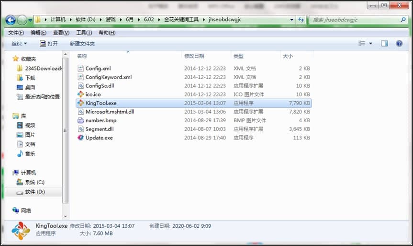Click the large KingTool icon in details pane
413x246 pixels.
(x=21, y=231)
